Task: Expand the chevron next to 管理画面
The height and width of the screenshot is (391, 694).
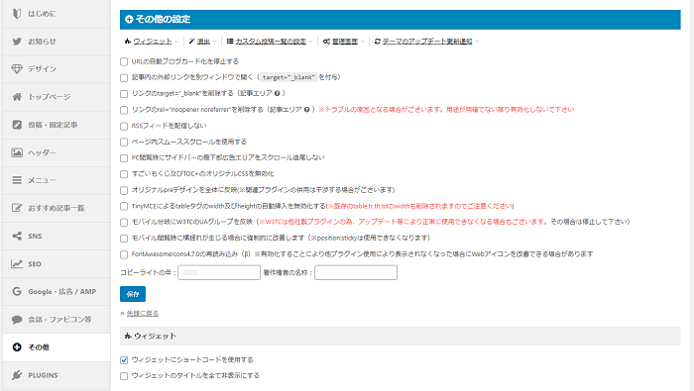Action: [362, 42]
